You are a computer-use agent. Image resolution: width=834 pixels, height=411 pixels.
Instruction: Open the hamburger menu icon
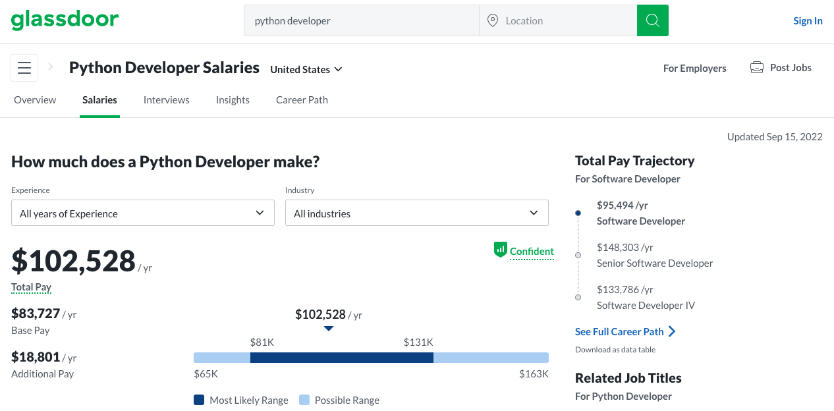[x=24, y=68]
